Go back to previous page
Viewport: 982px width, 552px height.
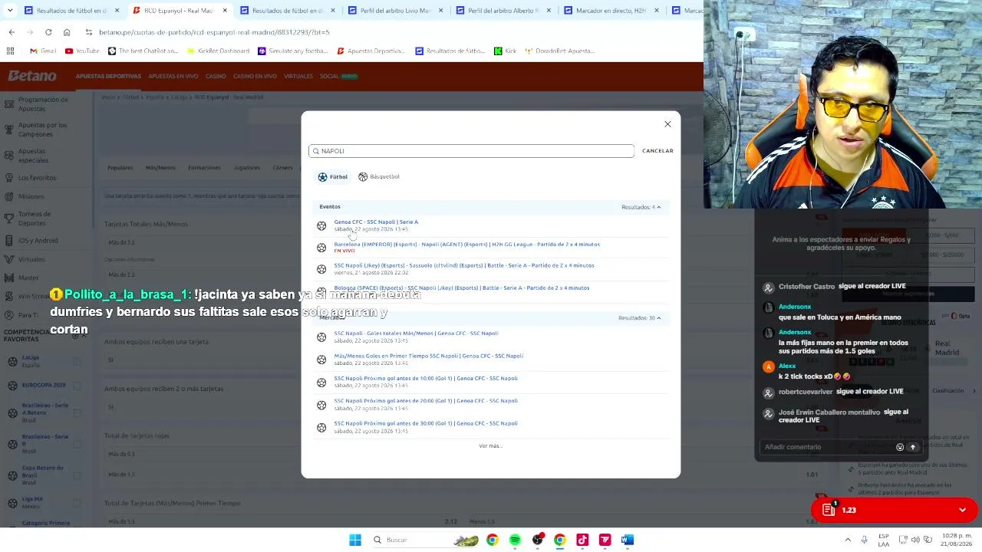(12, 32)
